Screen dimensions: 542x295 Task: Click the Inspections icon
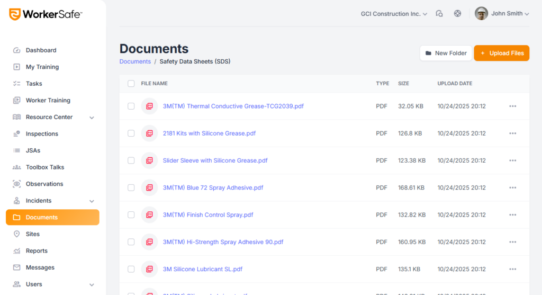(x=16, y=133)
